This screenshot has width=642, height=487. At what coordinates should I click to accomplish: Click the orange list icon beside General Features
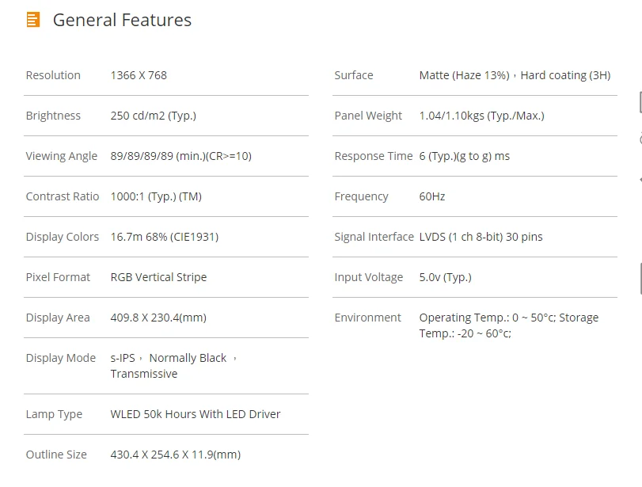[x=33, y=20]
